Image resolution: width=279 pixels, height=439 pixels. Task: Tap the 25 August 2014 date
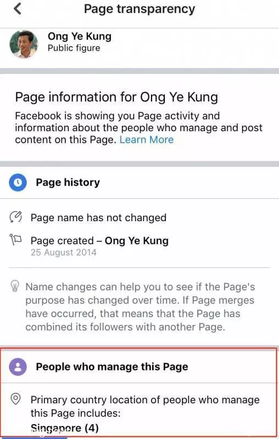point(63,252)
